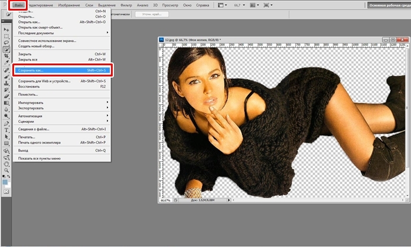Activate the Quick Selection tool
Image resolution: width=411 pixels, height=247 pixels.
6,50
